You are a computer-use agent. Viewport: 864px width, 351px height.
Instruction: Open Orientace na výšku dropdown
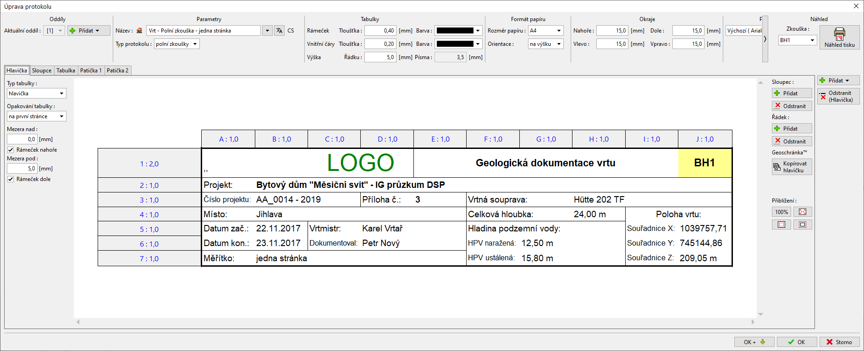pos(545,44)
